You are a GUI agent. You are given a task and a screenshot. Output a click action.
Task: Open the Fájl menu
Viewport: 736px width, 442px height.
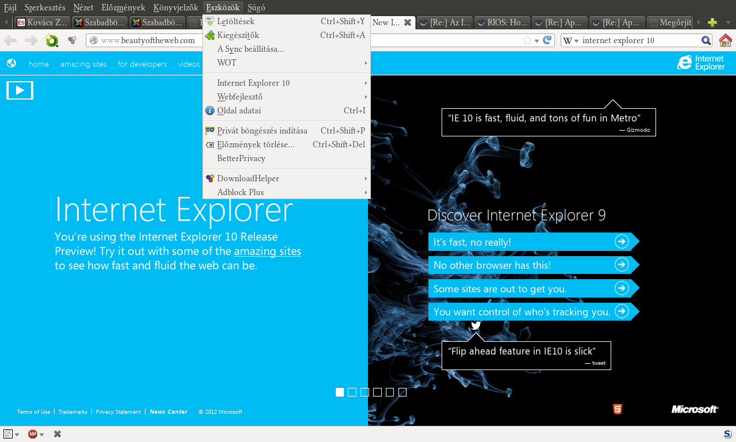pos(10,7)
